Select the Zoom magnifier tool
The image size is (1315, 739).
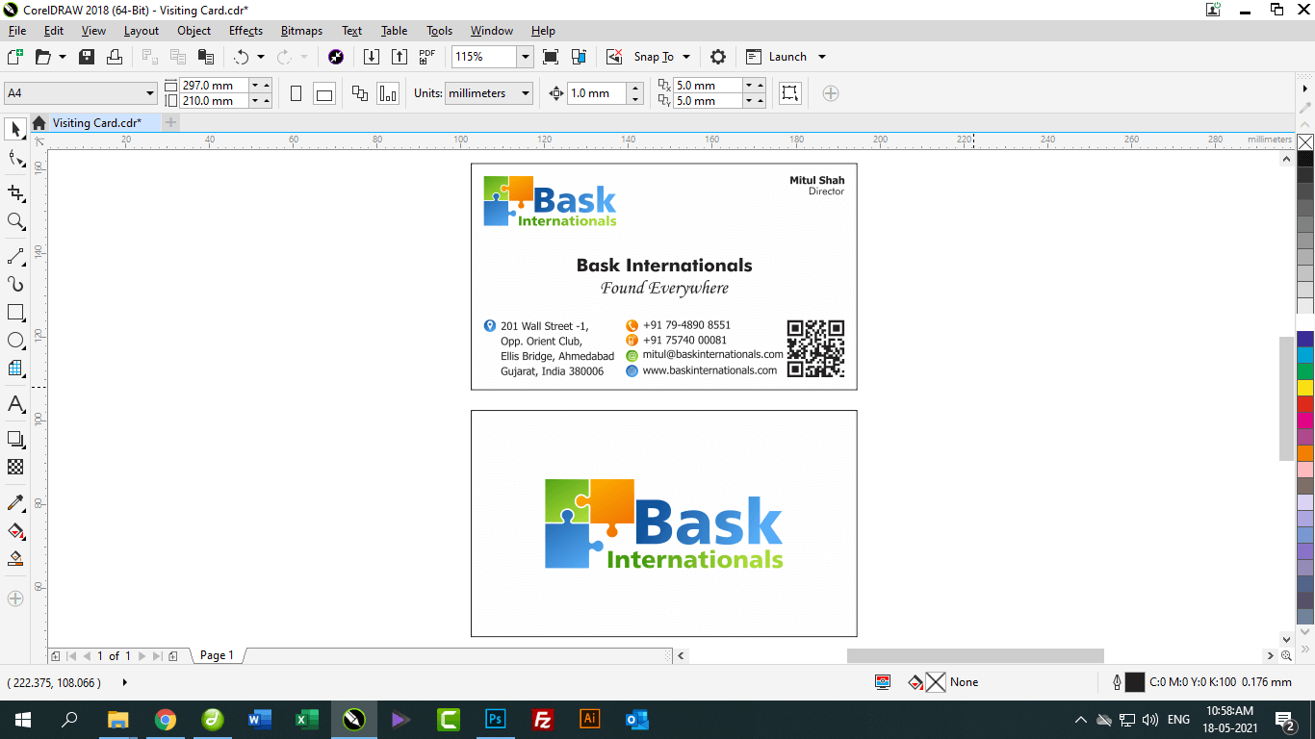(x=15, y=221)
